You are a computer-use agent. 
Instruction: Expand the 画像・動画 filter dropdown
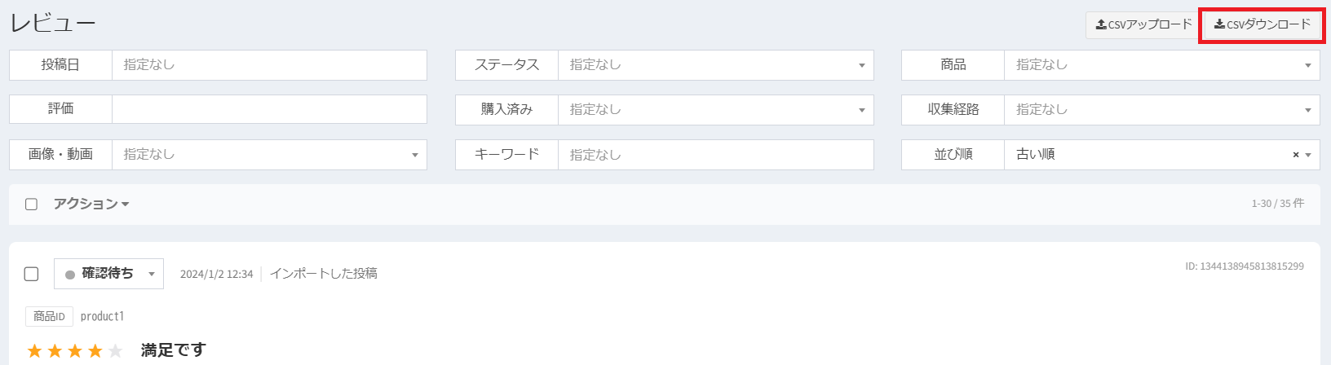[x=269, y=155]
